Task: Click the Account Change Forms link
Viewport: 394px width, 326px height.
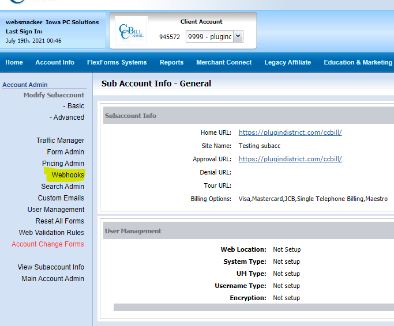Action: (48, 244)
